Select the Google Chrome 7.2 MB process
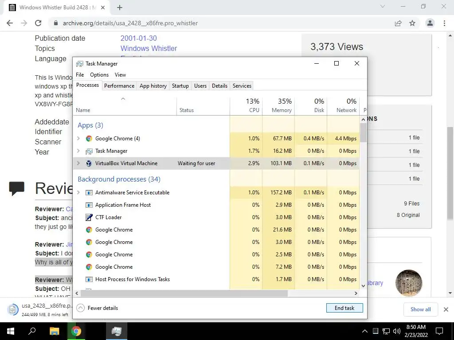The image size is (454, 340). click(216, 267)
